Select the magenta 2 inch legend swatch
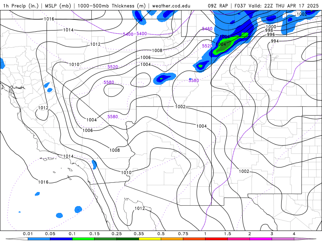This screenshot has width=322, height=241. tap(261, 239)
